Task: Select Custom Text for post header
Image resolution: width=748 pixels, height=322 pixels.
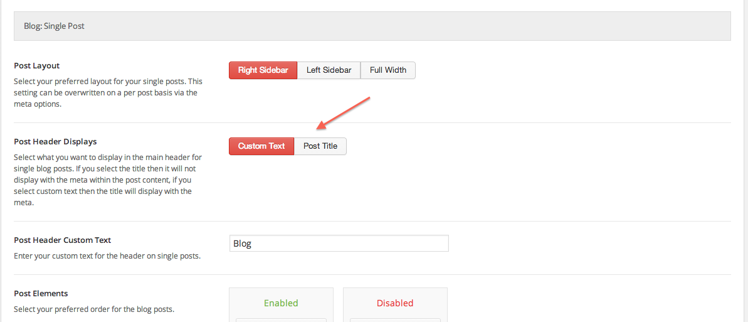Action: point(261,146)
